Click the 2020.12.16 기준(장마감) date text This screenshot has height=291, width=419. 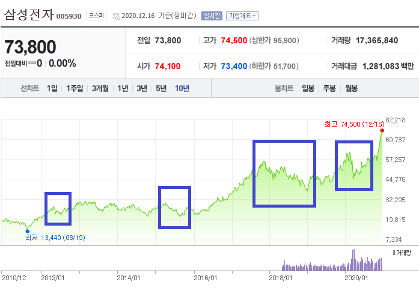click(159, 16)
